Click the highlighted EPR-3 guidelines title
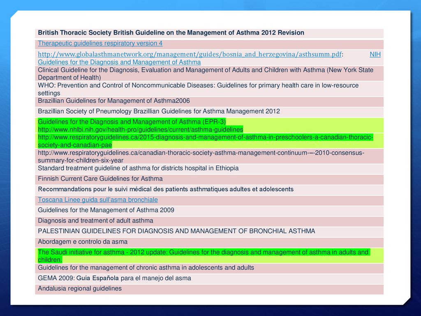Screen dimensions: 421x316 tap(132, 122)
